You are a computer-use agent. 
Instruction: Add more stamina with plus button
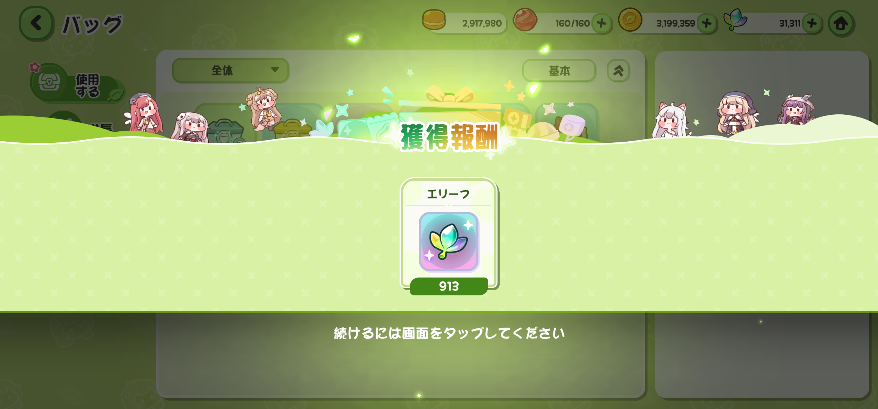coord(602,23)
